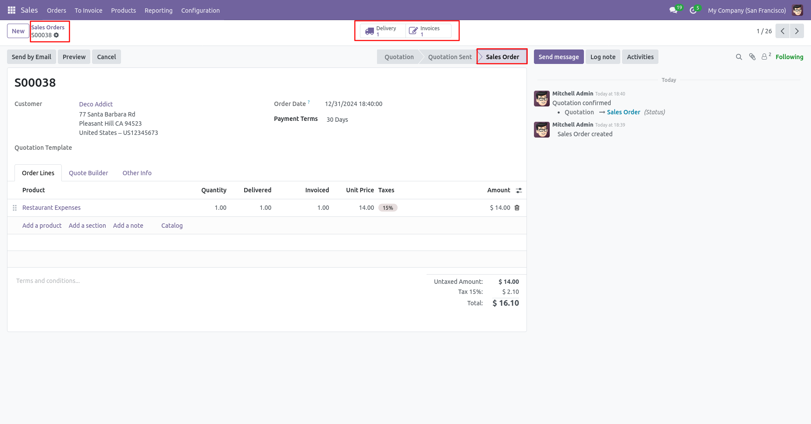Image resolution: width=811 pixels, height=424 pixels.
Task: Go to next record arrow
Action: [x=797, y=31]
